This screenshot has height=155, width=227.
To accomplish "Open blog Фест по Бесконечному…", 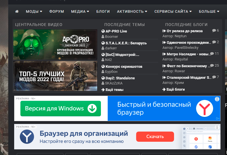I will click(x=188, y=66).
